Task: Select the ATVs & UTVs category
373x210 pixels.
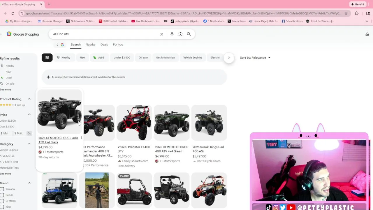Action: [x=7, y=156]
